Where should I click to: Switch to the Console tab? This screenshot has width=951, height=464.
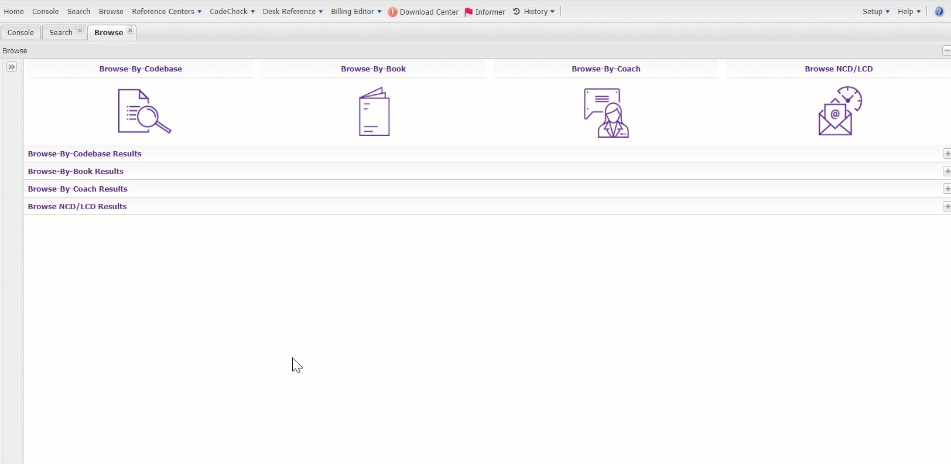(x=20, y=33)
